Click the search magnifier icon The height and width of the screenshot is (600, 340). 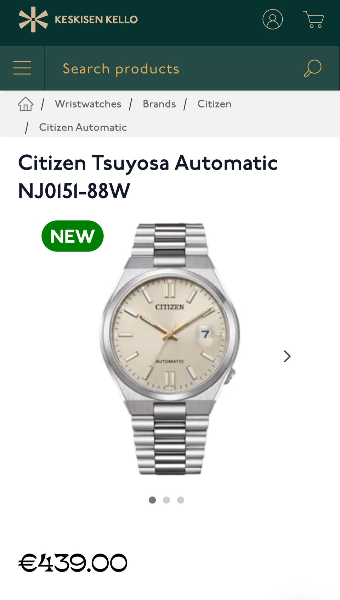click(312, 68)
